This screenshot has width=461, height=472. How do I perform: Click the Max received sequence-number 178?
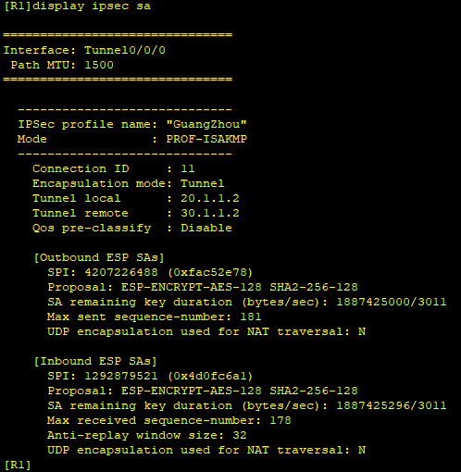(168, 420)
